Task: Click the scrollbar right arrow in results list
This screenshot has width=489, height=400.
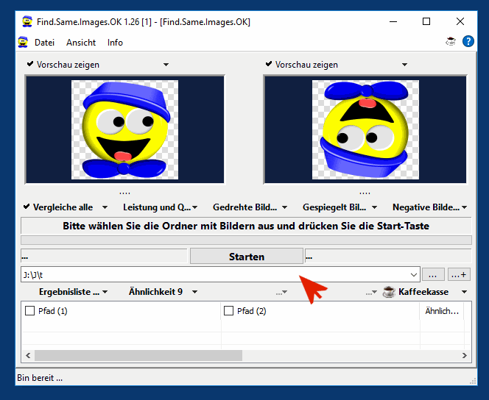Action: point(465,355)
